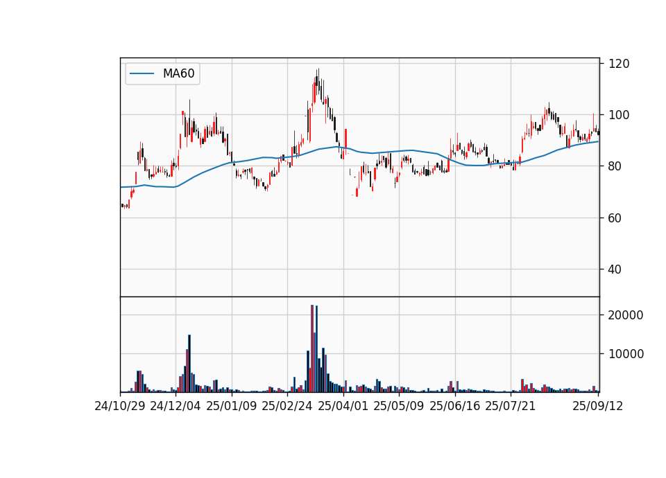
Task: Click the 80 price axis label
Action: click(x=615, y=166)
